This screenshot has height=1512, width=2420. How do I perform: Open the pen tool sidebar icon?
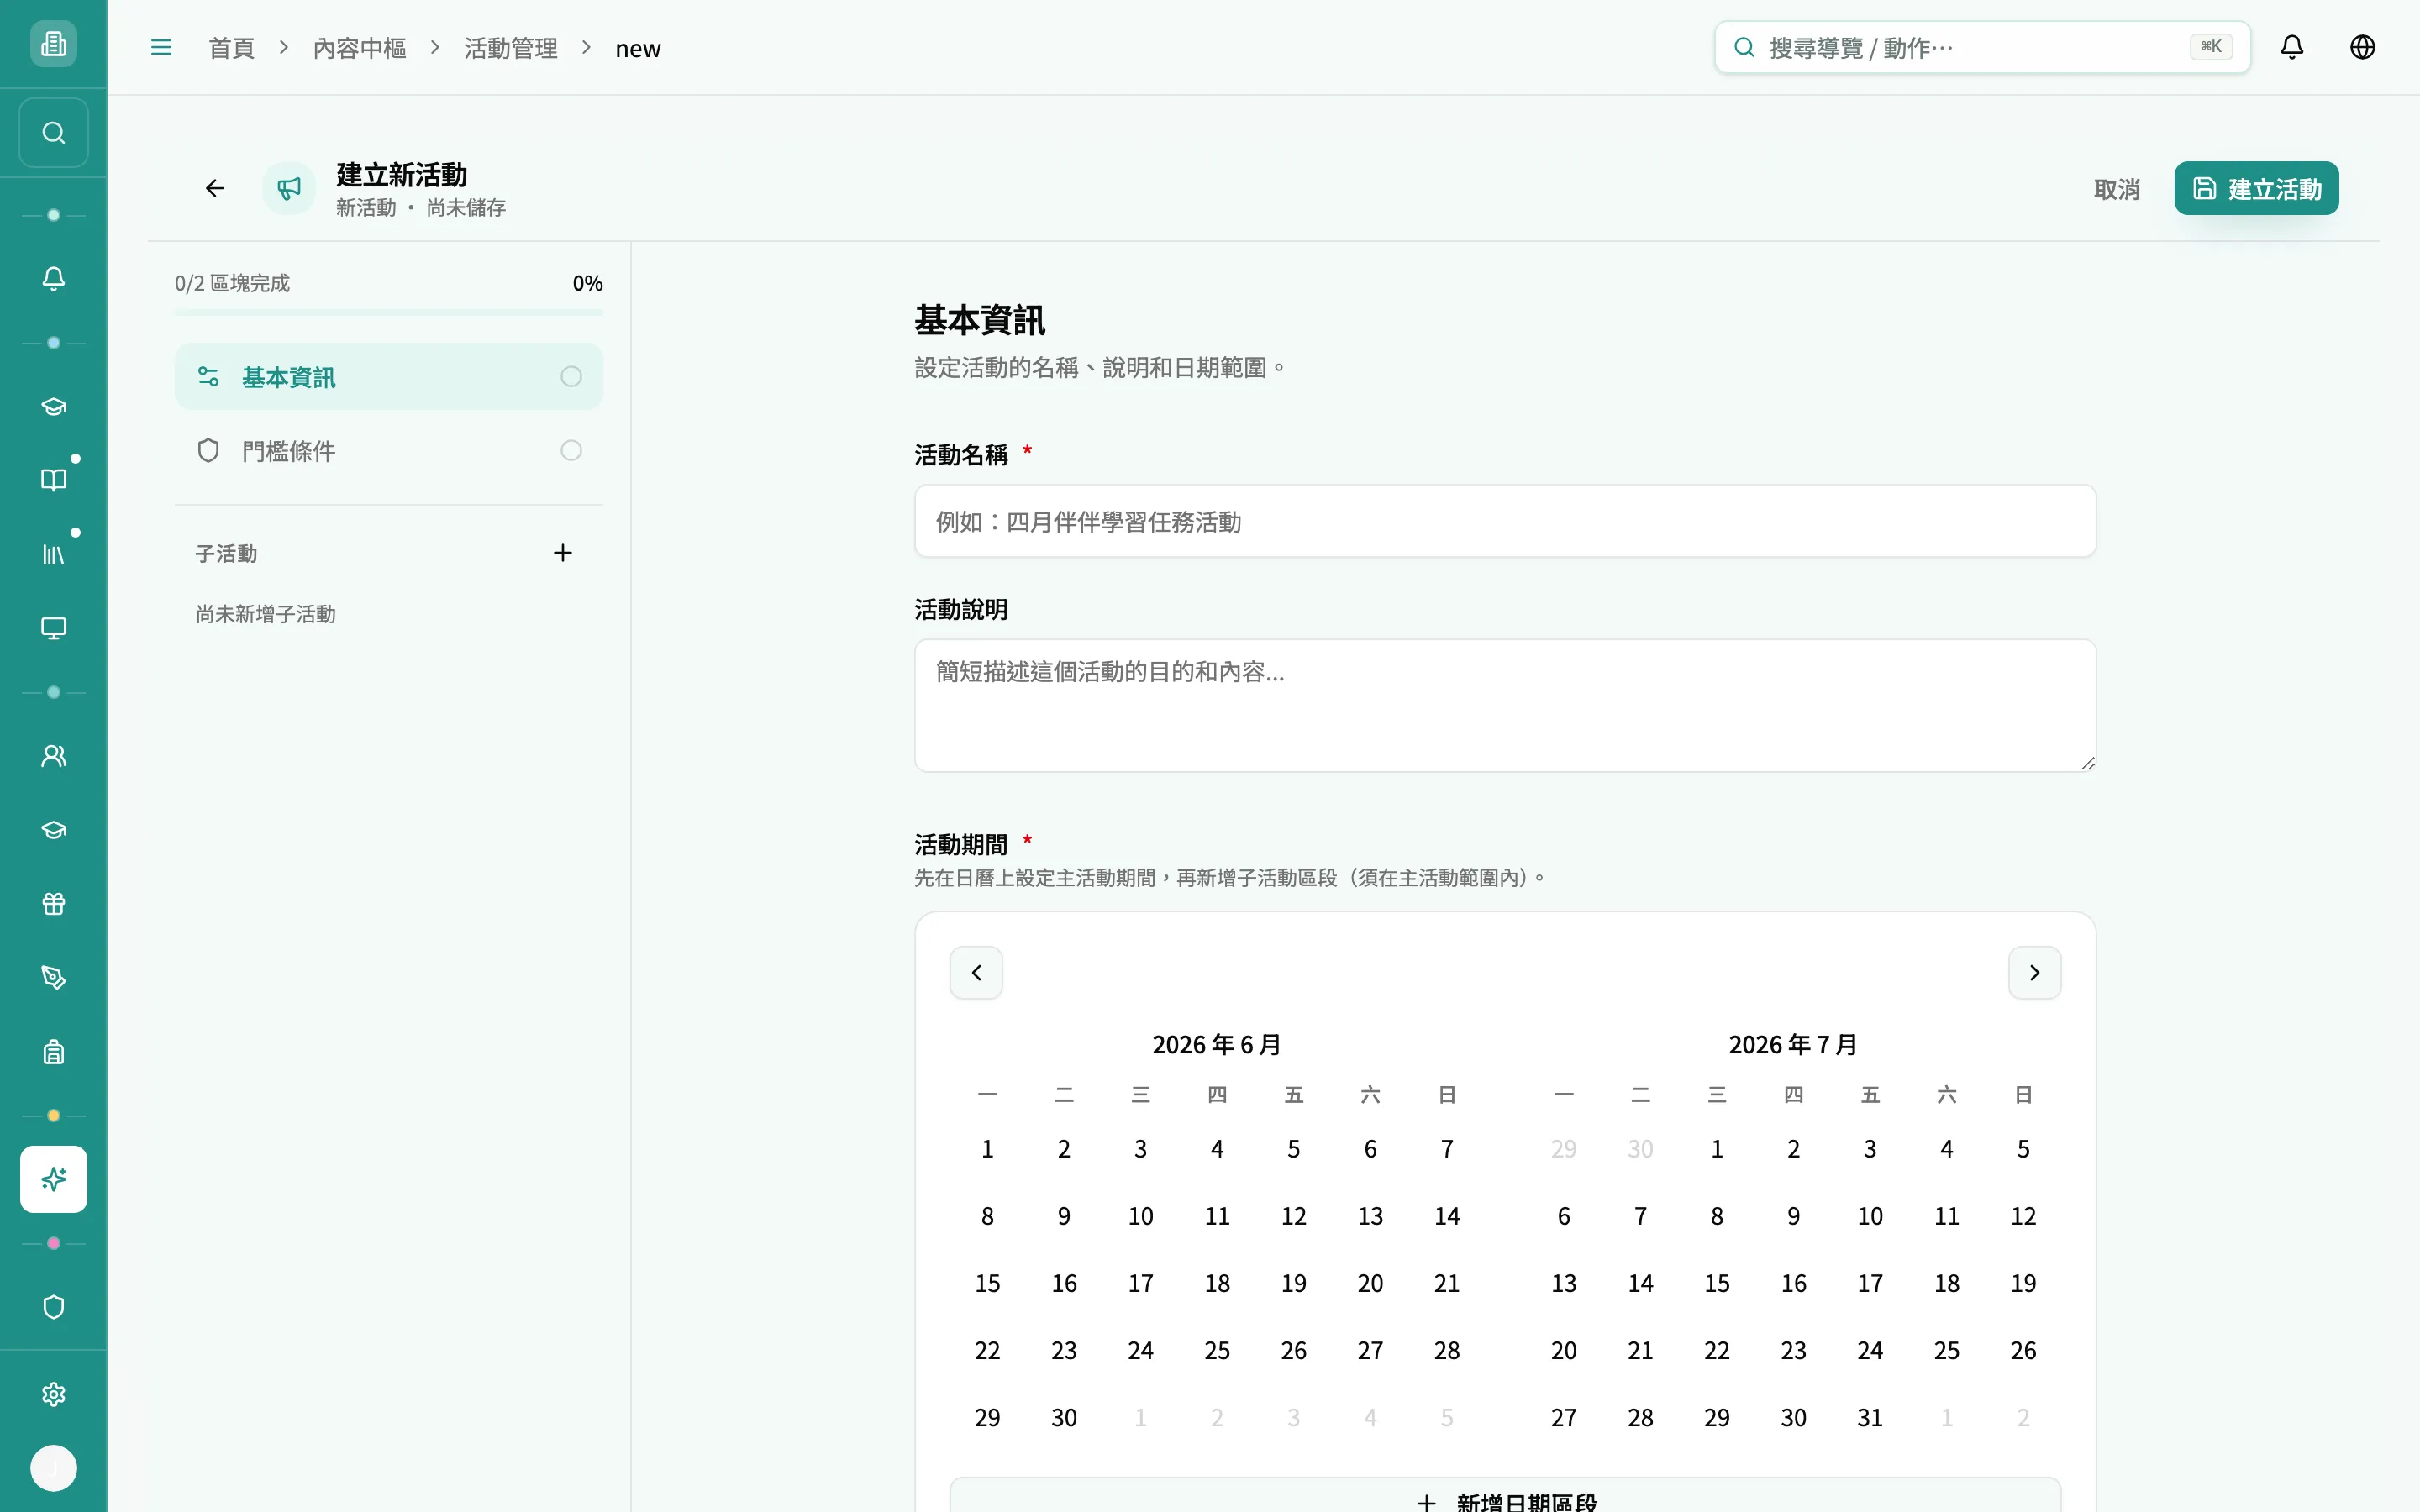pyautogui.click(x=54, y=978)
